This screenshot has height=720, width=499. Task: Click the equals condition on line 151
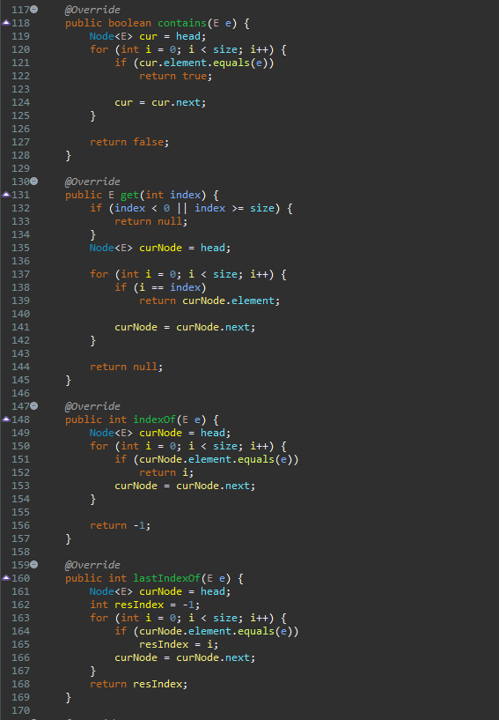coord(207,460)
